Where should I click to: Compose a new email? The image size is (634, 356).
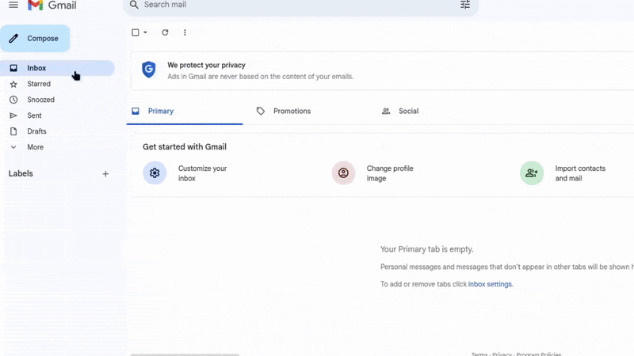(x=35, y=38)
